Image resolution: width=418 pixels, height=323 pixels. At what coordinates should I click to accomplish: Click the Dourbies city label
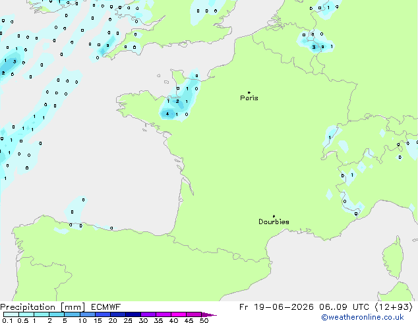pyautogui.click(x=274, y=221)
